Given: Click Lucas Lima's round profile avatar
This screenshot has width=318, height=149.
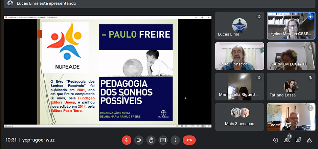Looking at the screenshot, I should (240, 26).
